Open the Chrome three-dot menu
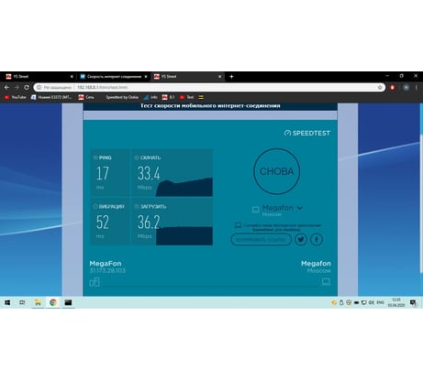Screen dimensions: 423x380 [x=417, y=87]
